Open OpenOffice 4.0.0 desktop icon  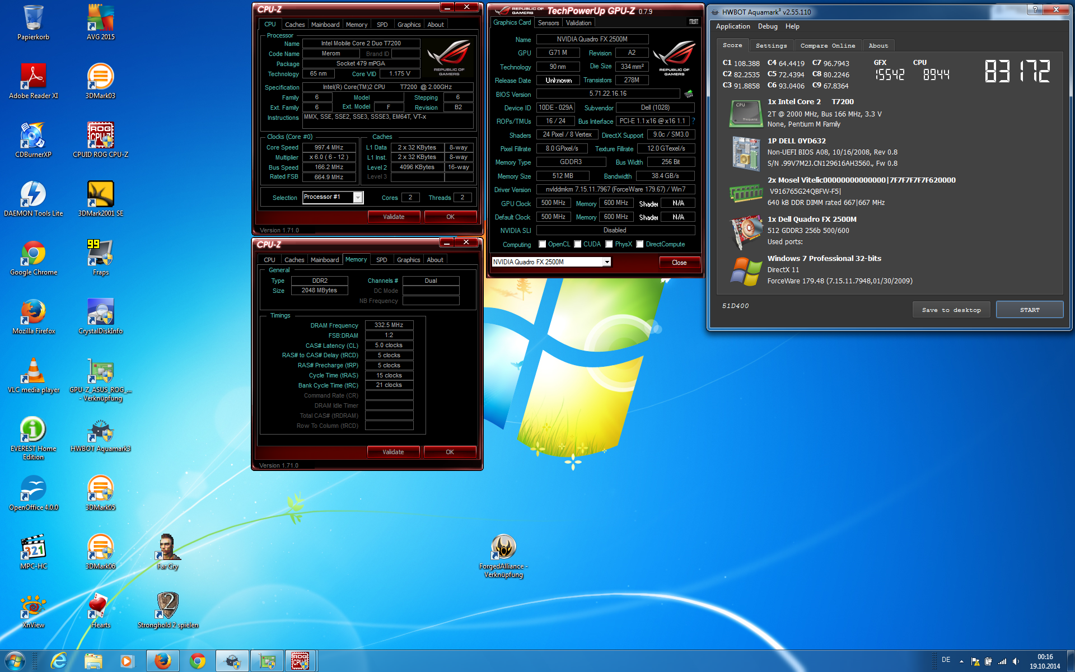34,493
